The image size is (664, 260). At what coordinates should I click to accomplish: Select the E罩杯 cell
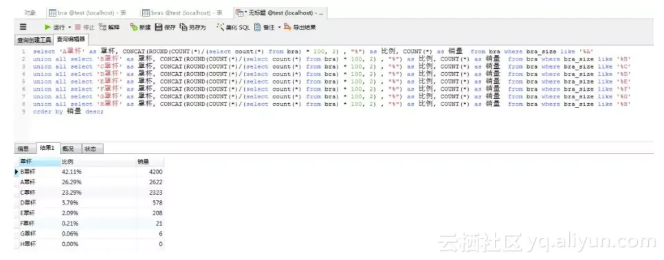39,213
